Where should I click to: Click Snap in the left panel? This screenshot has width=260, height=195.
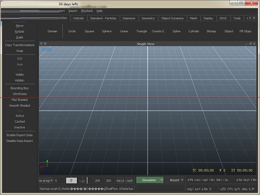coord(20,51)
